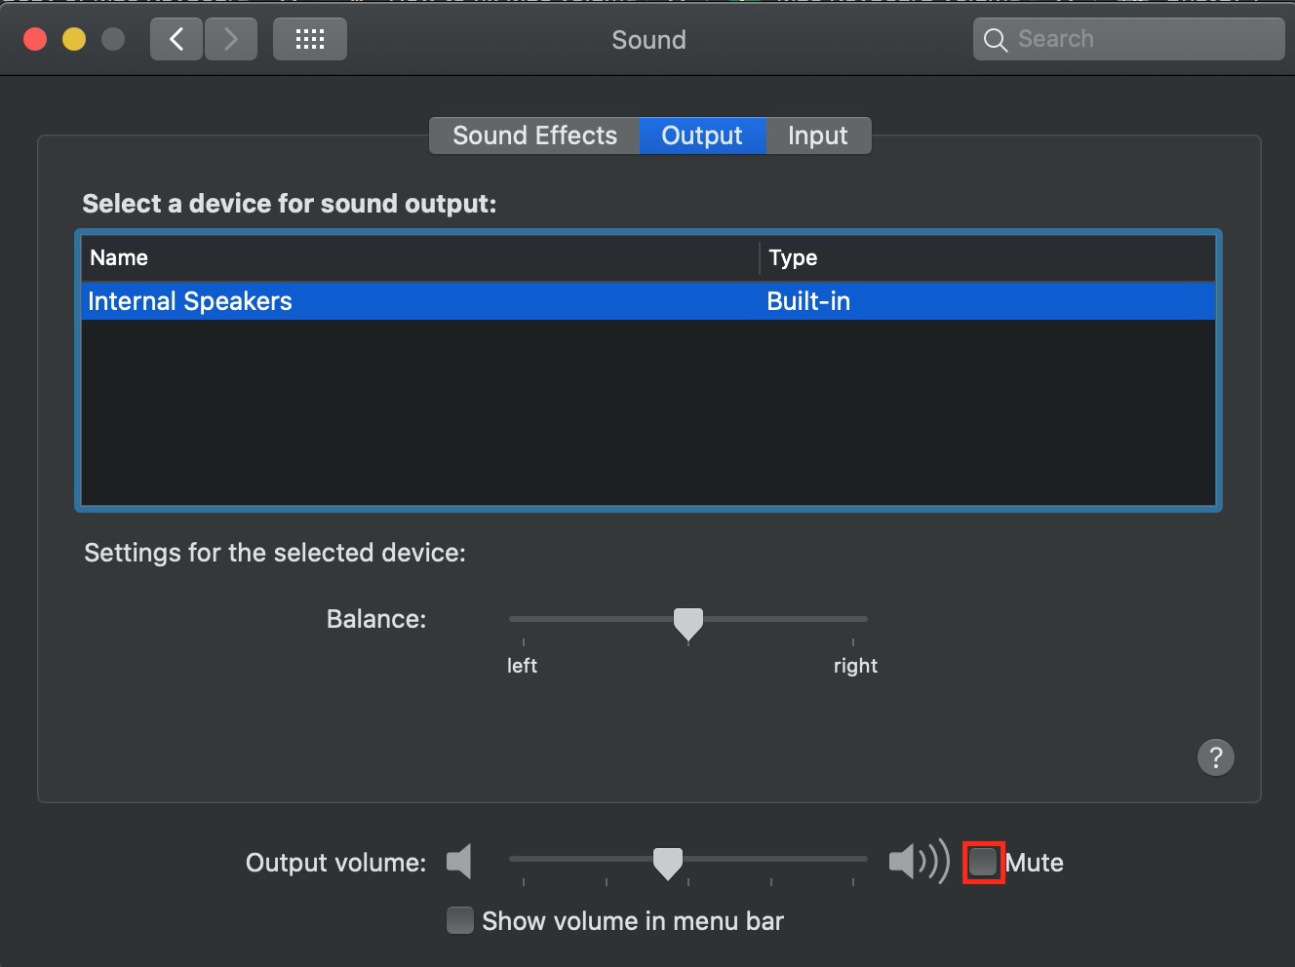Click the Name column header
1295x967 pixels.
[x=419, y=258]
